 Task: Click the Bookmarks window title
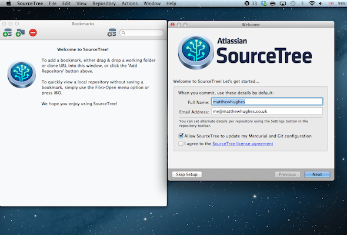83,23
